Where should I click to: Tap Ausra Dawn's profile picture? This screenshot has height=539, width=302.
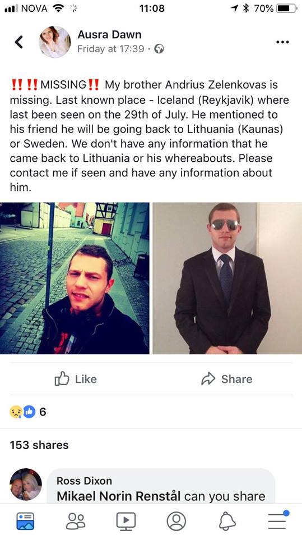[x=54, y=42]
